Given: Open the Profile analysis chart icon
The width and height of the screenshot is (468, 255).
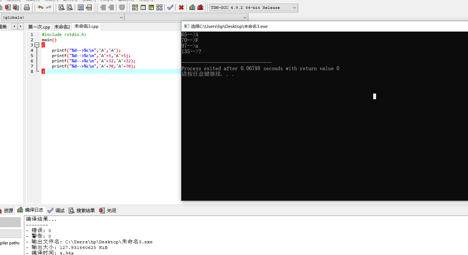Looking at the screenshot, I should point(192,7).
